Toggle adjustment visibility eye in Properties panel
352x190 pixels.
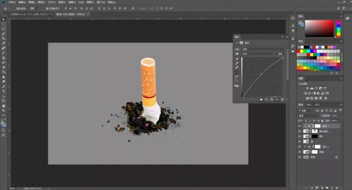point(277,99)
